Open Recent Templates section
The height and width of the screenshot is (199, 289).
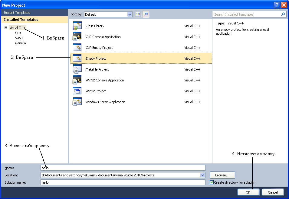click(34, 13)
